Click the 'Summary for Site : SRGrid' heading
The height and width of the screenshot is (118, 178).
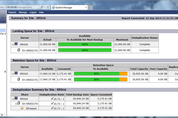coord(28,18)
